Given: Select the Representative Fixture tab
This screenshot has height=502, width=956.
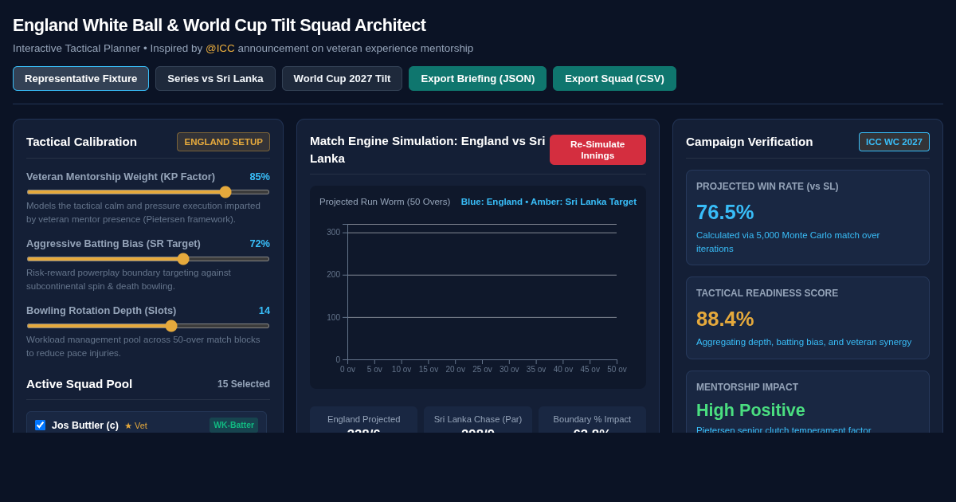Looking at the screenshot, I should tap(80, 78).
